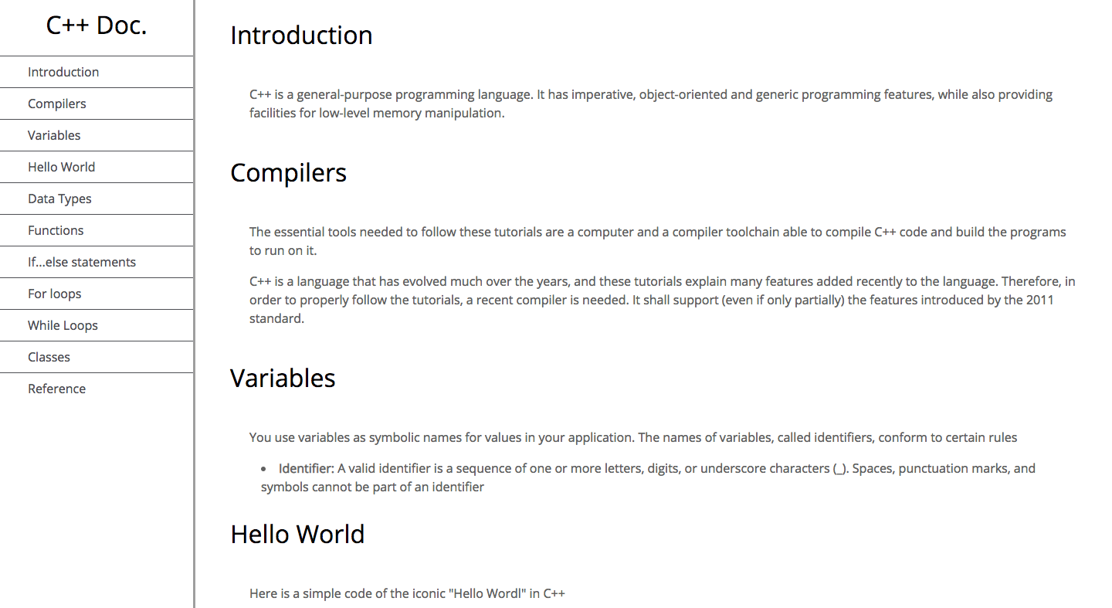Jump to the Hello World sidebar entry
Viewport: 1112px width, 608px height.
click(x=97, y=167)
